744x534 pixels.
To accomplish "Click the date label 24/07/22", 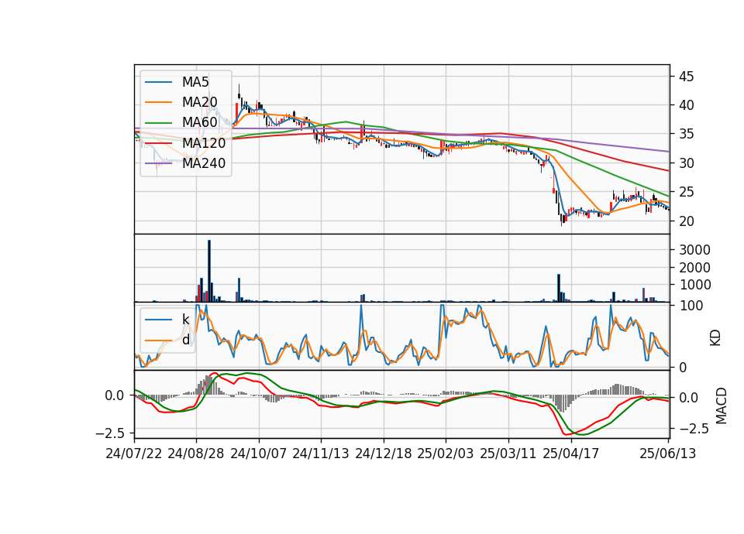I will [134, 454].
